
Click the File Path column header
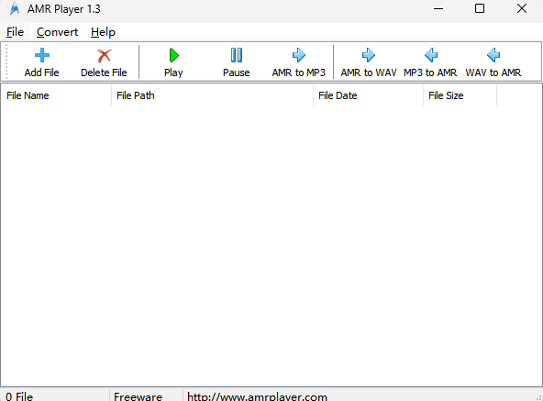[x=212, y=95]
